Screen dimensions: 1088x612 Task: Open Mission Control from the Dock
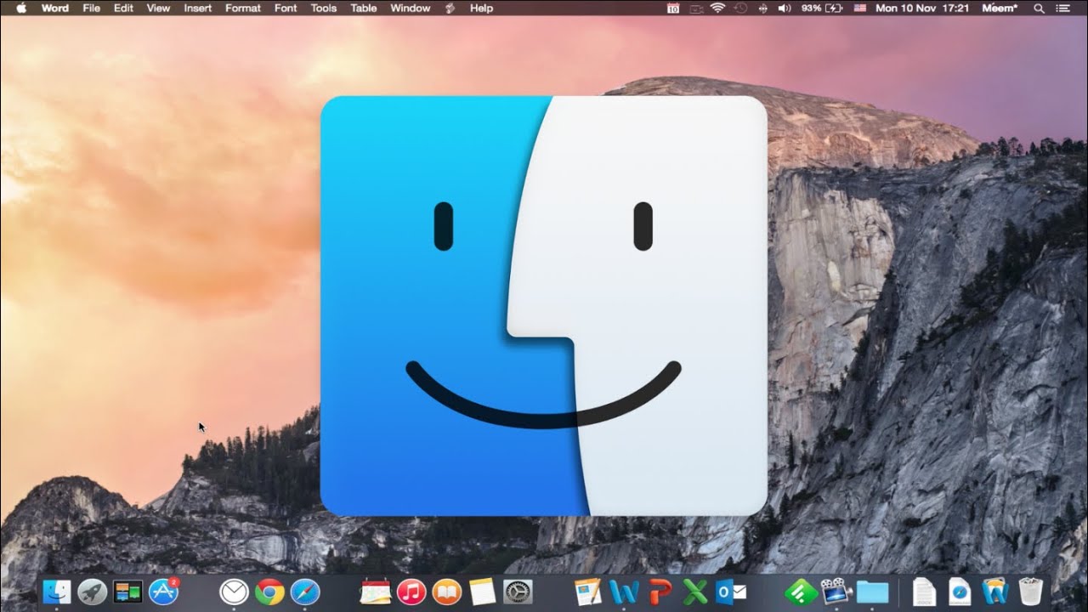pos(127,592)
